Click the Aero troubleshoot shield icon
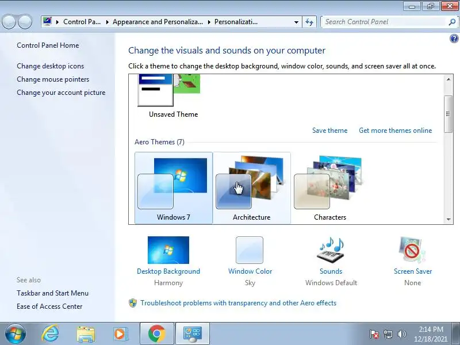The width and height of the screenshot is (460, 345). [x=133, y=303]
